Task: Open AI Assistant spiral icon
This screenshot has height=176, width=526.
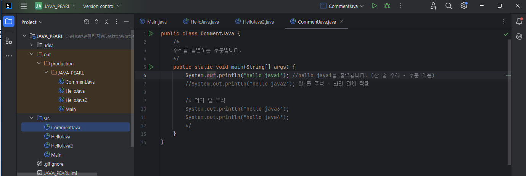Action: [519, 36]
